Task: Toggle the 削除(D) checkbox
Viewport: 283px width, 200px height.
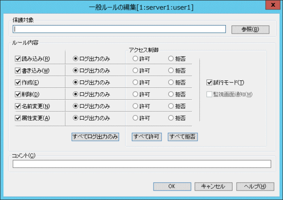Action: 18,94
